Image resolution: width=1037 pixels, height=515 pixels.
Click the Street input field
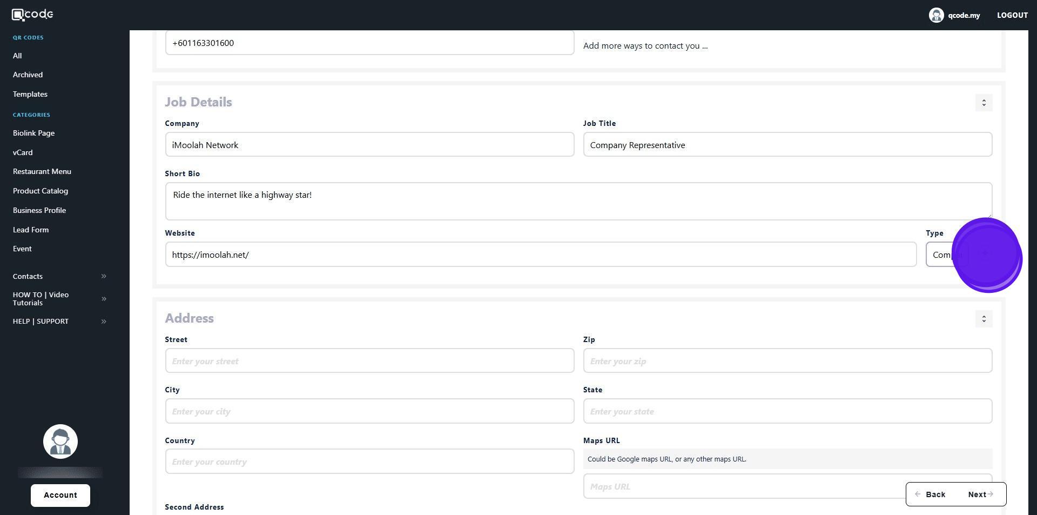click(369, 361)
